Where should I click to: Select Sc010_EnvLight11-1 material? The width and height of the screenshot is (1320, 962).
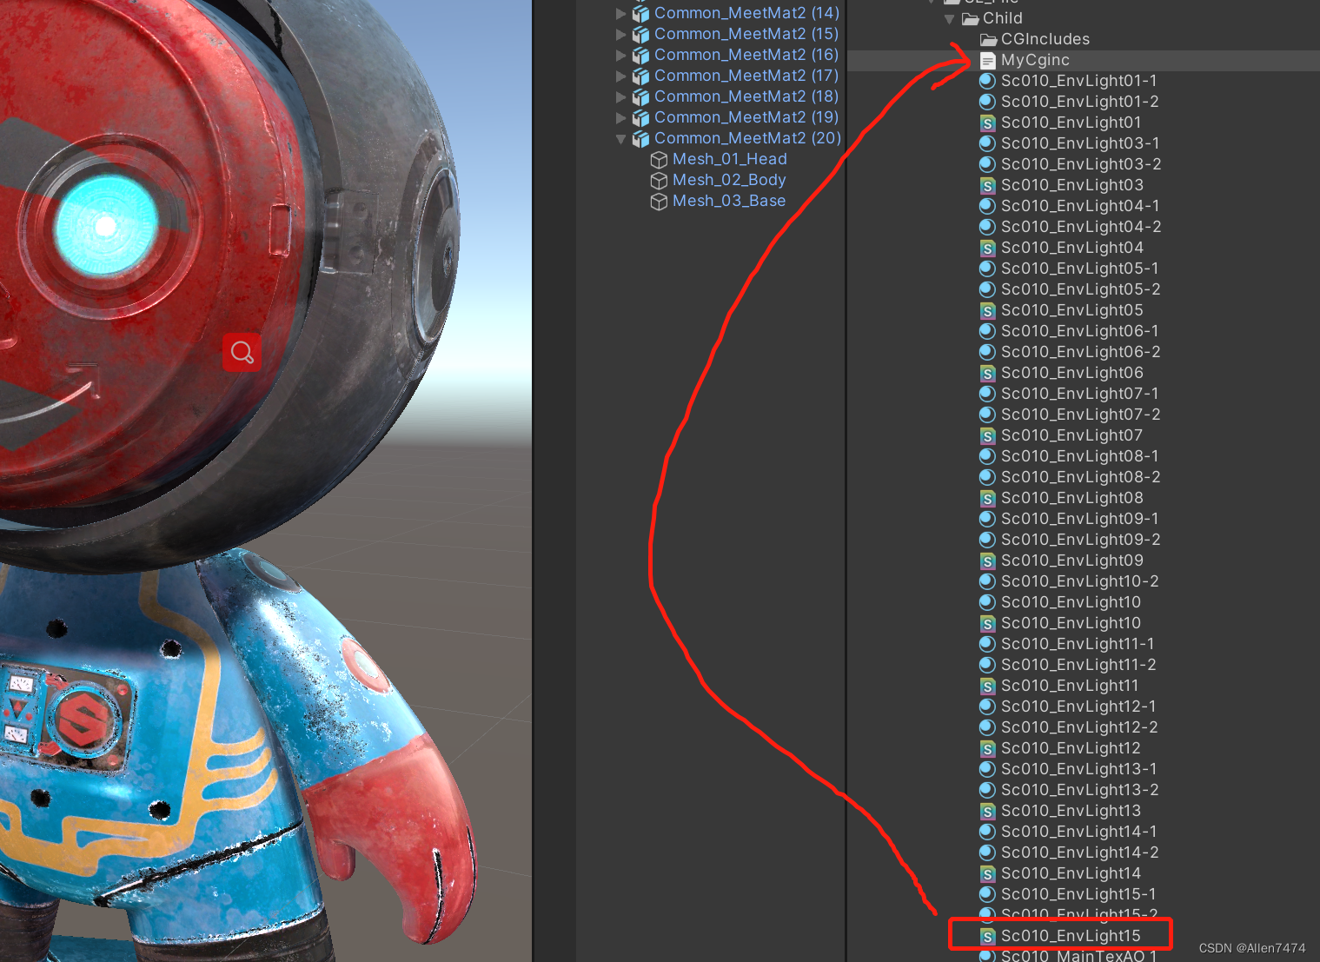coord(1078,644)
